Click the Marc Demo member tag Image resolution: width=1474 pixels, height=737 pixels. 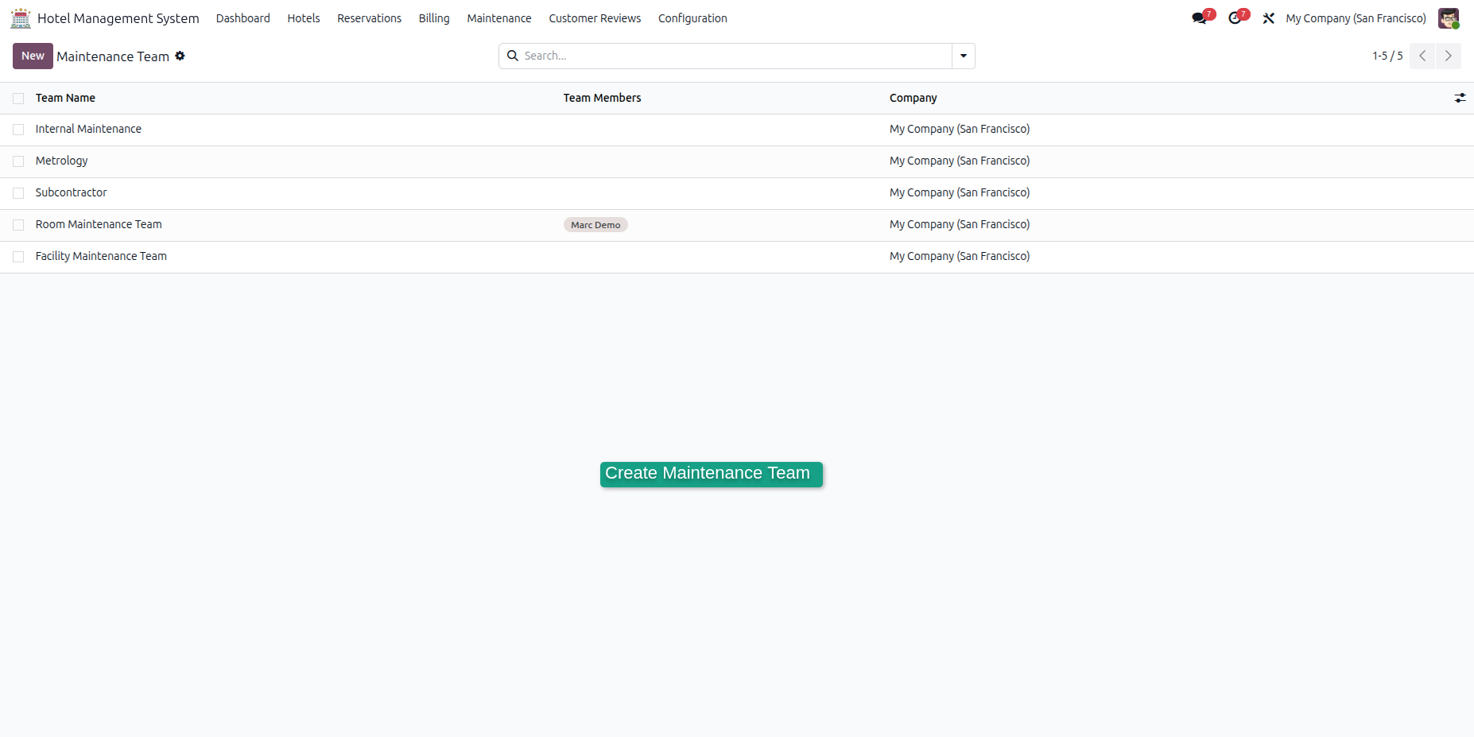[x=595, y=225]
